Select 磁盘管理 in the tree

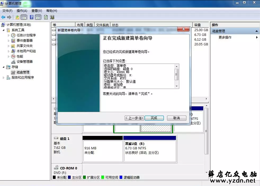(23, 72)
